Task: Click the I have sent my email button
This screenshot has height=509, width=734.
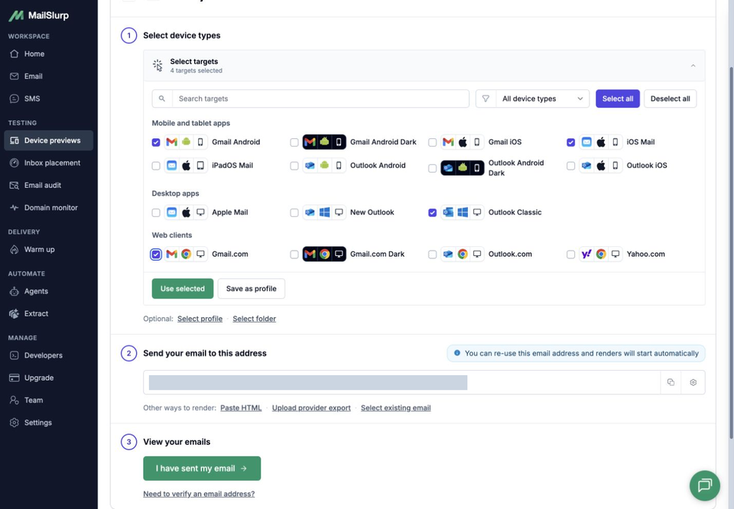Action: tap(202, 468)
